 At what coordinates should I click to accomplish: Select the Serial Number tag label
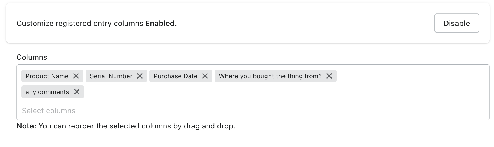click(x=111, y=76)
